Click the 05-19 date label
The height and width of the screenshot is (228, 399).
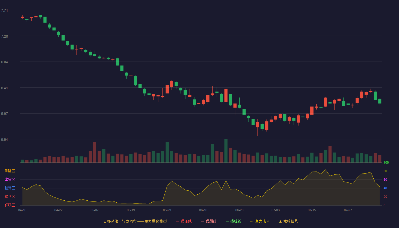coord(131,210)
